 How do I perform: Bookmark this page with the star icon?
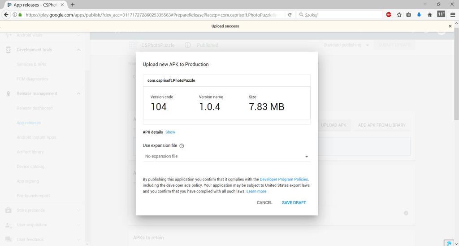tap(399, 15)
